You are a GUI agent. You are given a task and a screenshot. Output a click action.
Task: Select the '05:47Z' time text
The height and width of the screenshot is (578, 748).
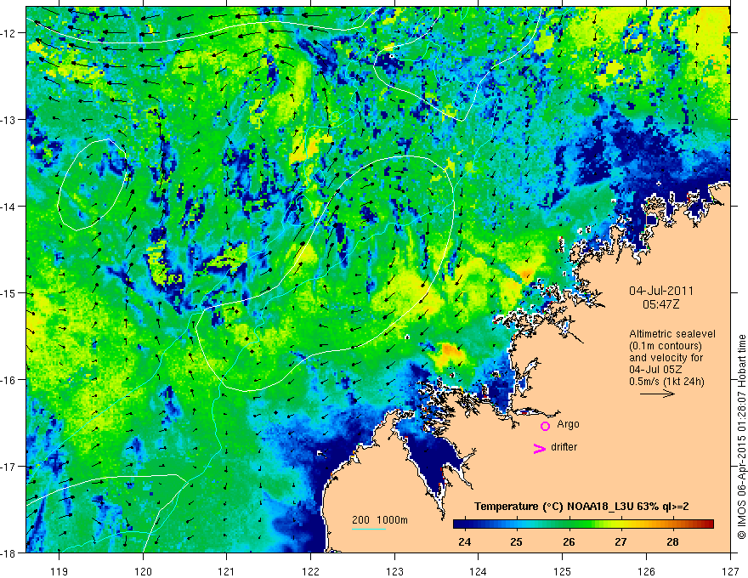pos(660,304)
